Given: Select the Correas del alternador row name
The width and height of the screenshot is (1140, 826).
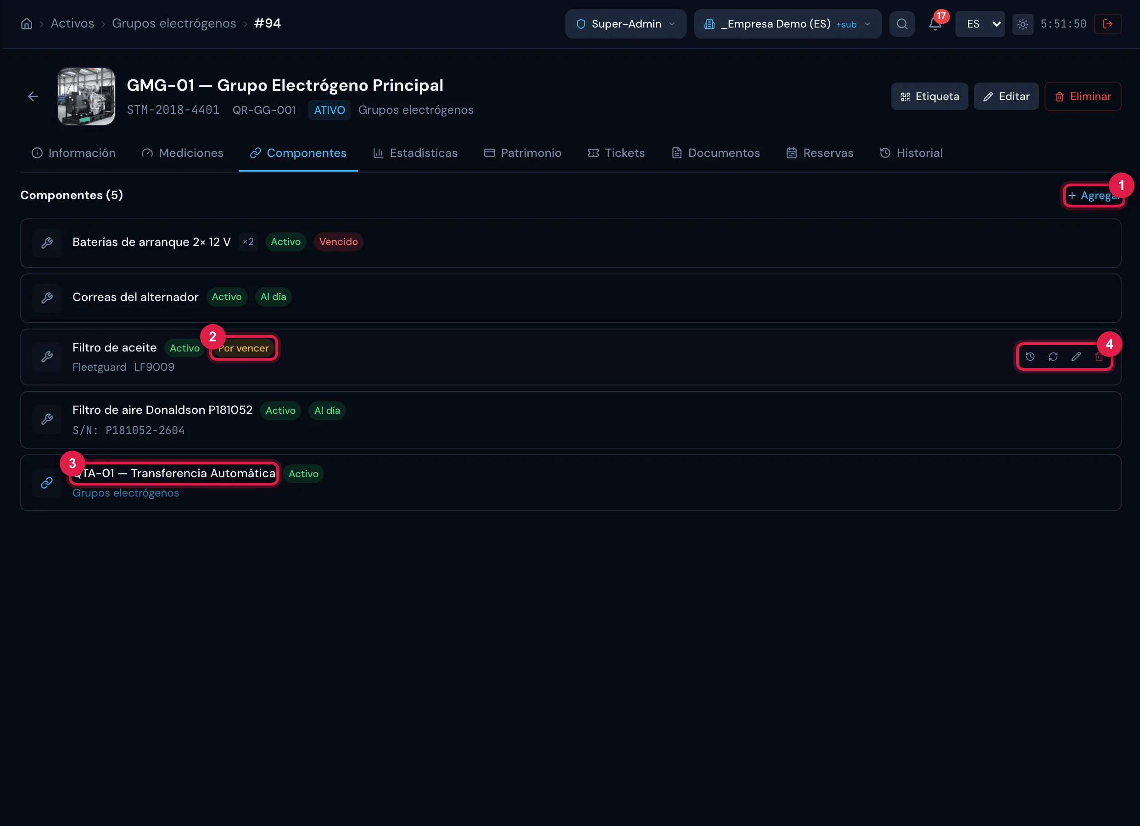Looking at the screenshot, I should (x=135, y=297).
